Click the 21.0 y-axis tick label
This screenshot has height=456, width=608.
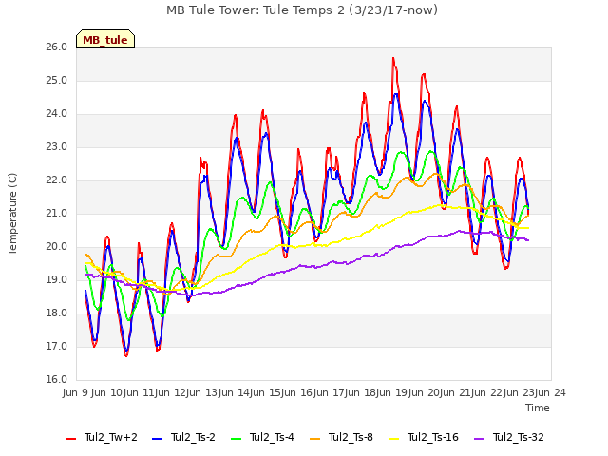pyautogui.click(x=57, y=214)
